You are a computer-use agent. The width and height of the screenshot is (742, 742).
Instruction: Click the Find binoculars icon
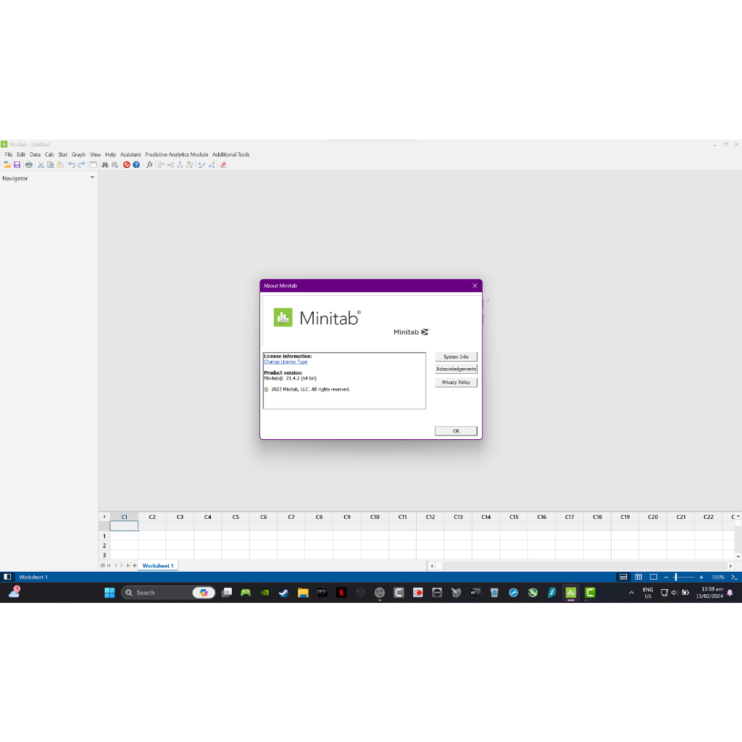(x=105, y=165)
